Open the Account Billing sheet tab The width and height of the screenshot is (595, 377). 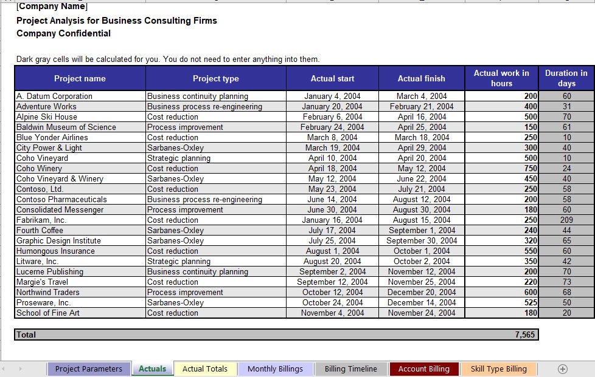coord(424,369)
